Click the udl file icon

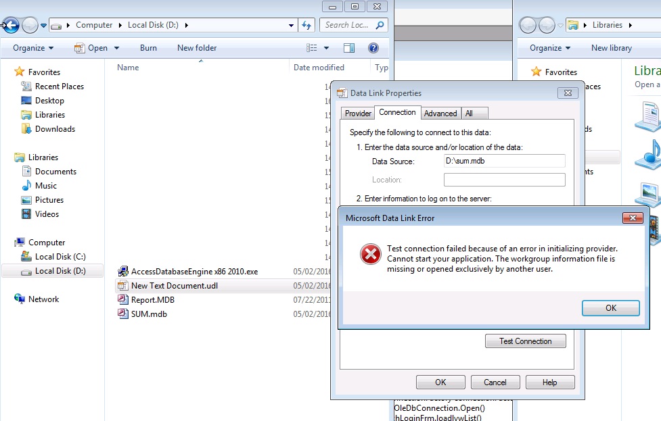[123, 285]
